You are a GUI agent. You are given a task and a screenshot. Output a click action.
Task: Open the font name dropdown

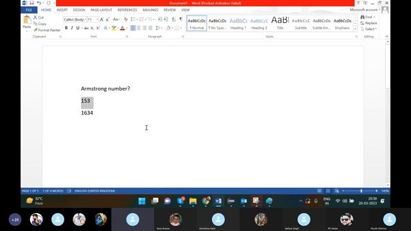pyautogui.click(x=85, y=19)
